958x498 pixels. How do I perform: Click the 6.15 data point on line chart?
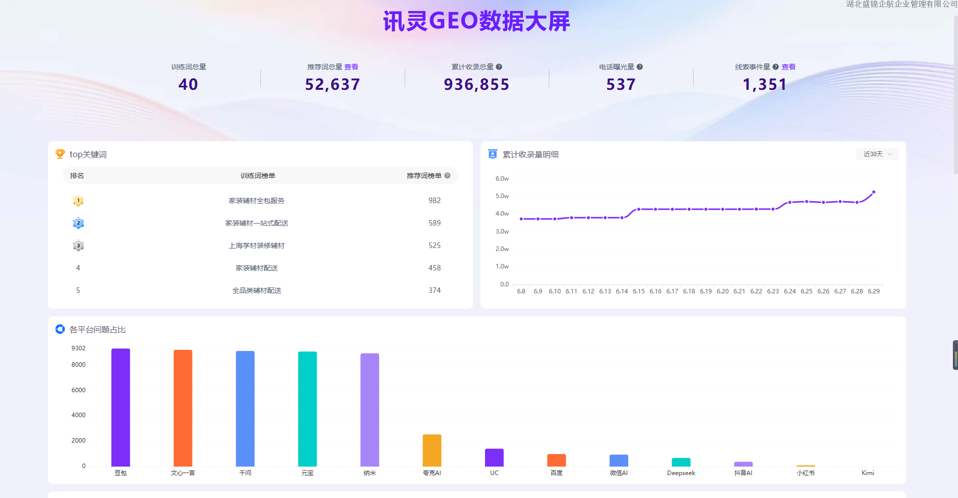(639, 209)
